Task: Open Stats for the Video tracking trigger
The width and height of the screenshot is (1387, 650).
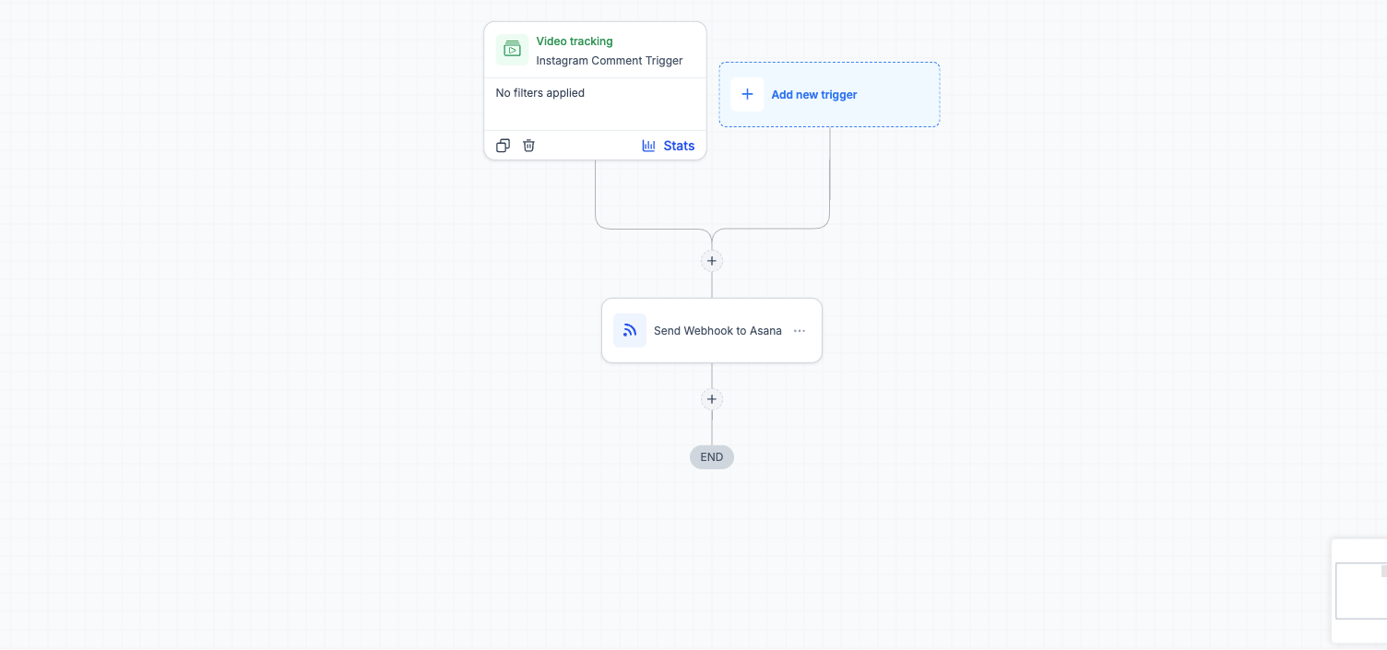Action: coord(669,146)
